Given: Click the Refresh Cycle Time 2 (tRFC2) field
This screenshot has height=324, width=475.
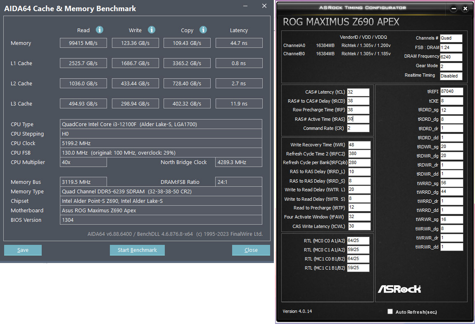Looking at the screenshot, I should click(359, 153).
